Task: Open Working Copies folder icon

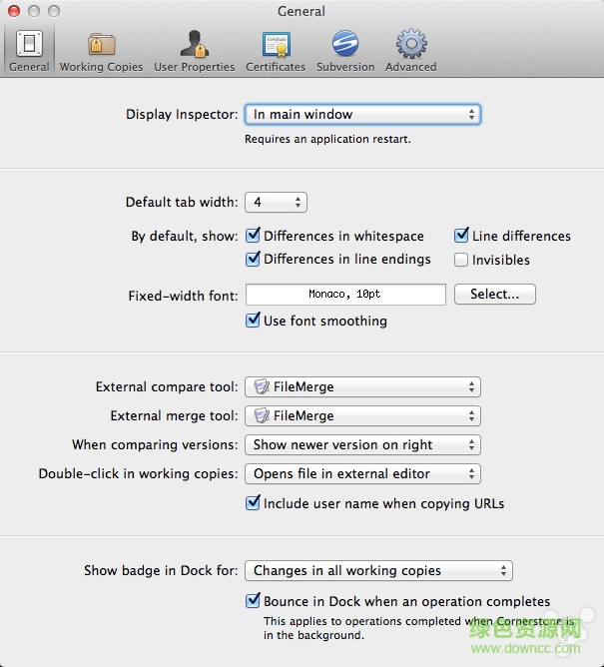Action: (x=101, y=44)
